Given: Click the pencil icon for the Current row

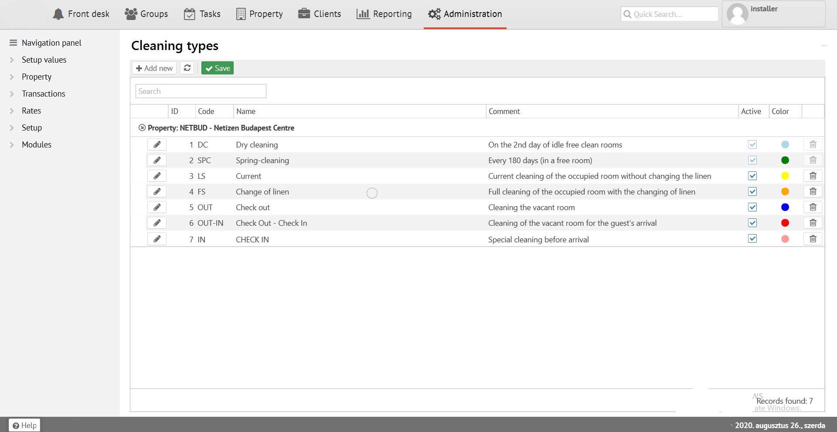Looking at the screenshot, I should pos(157,176).
